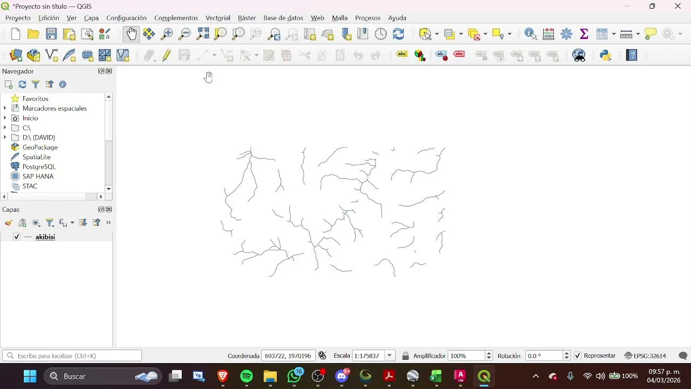Open the Help contents book icon
691x389 pixels.
coord(631,55)
